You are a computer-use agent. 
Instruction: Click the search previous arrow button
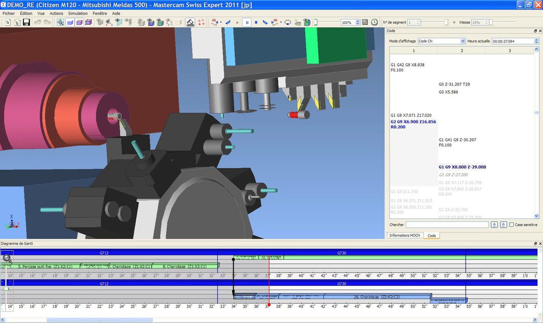click(x=494, y=225)
